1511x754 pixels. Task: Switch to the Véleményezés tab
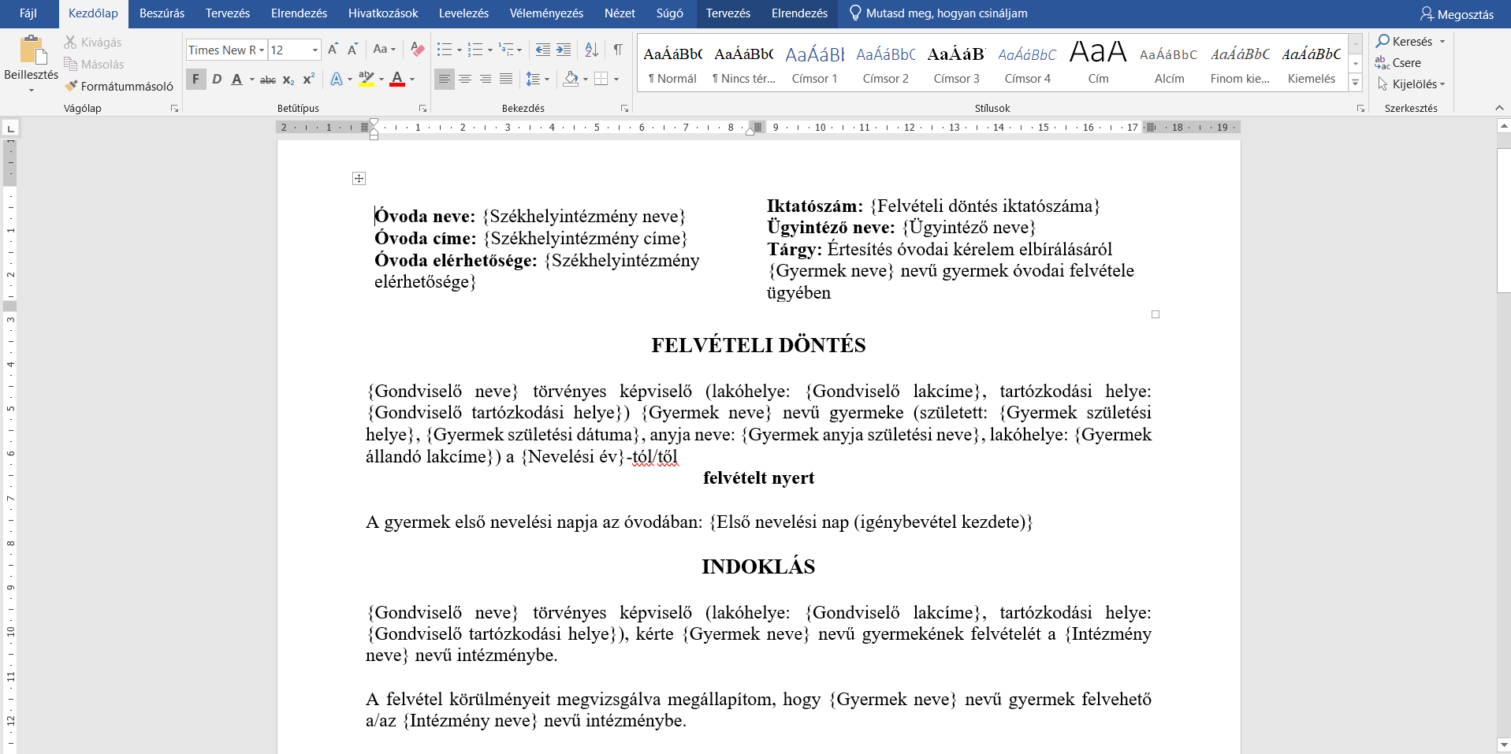(546, 13)
